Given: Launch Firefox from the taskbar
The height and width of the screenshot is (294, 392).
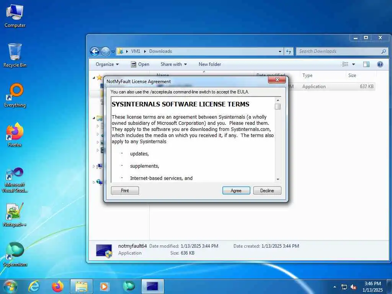Looking at the screenshot, I should pos(58,286).
